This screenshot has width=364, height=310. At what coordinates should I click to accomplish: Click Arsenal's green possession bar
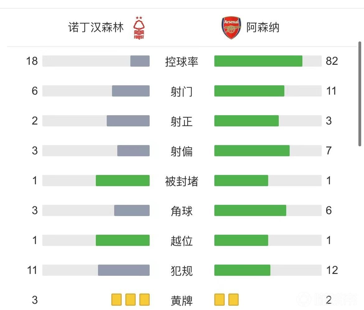[x=258, y=61]
